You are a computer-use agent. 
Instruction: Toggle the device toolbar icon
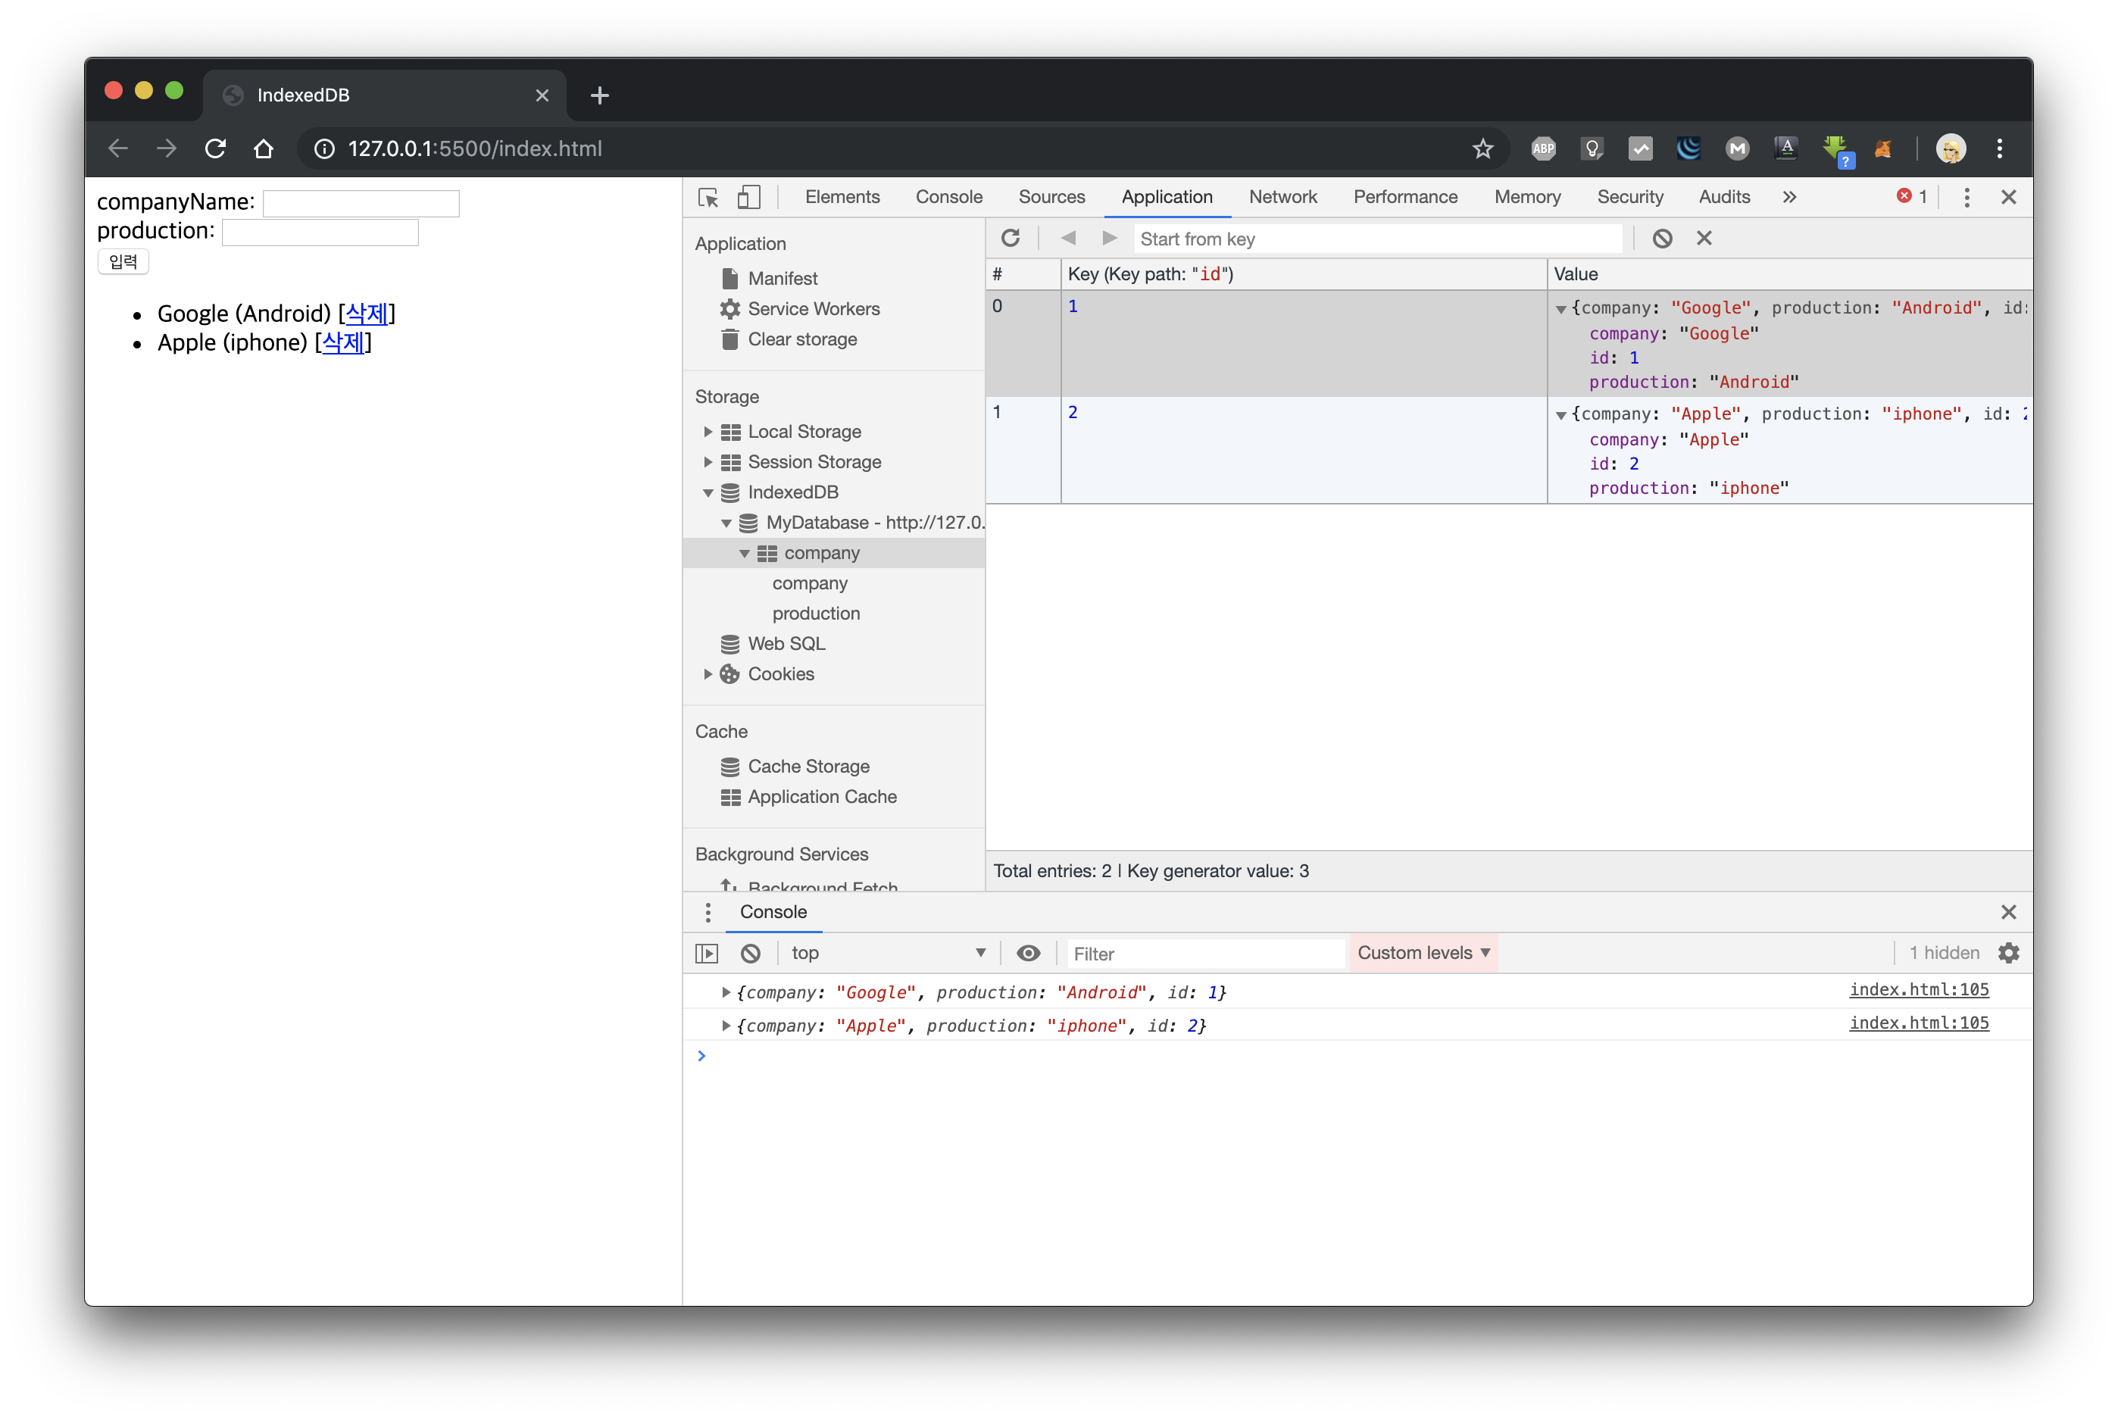tap(749, 197)
